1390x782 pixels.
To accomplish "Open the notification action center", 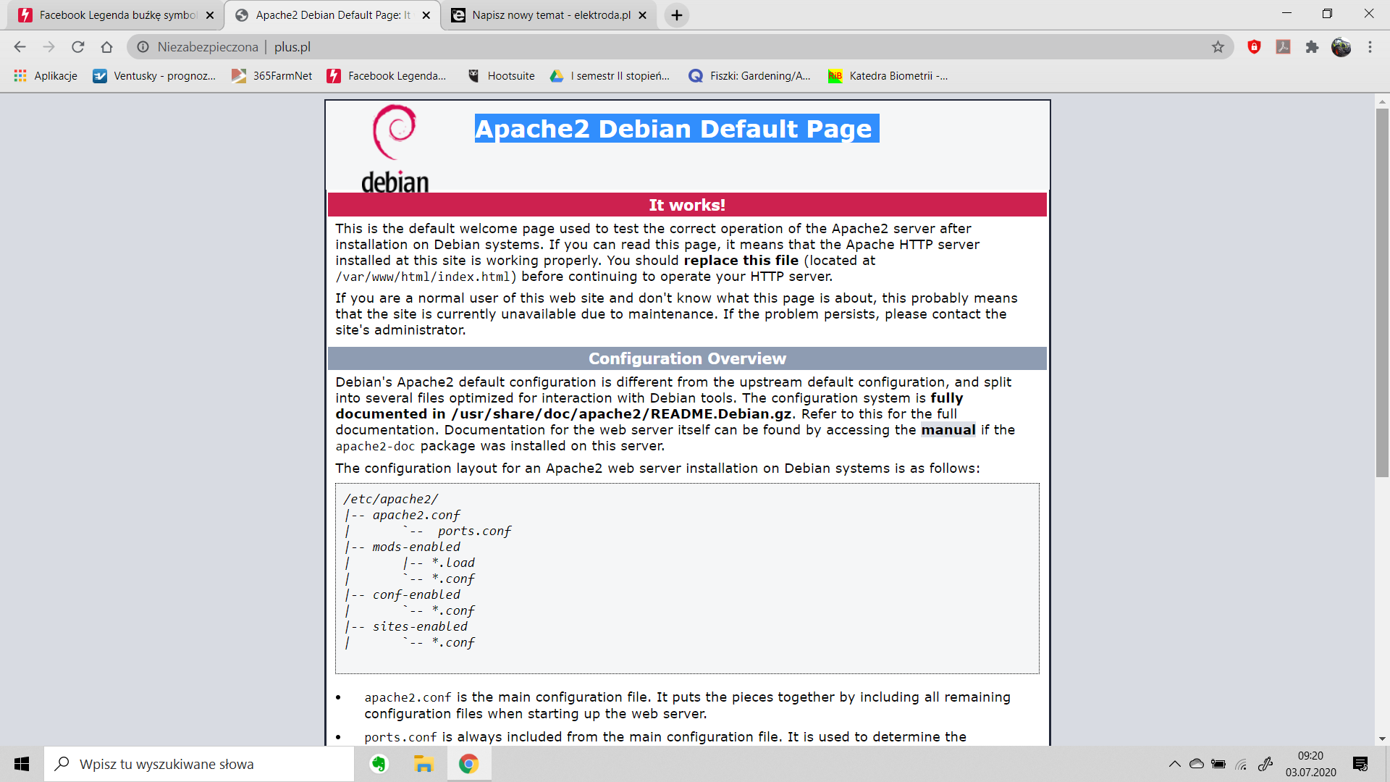I will [x=1360, y=764].
